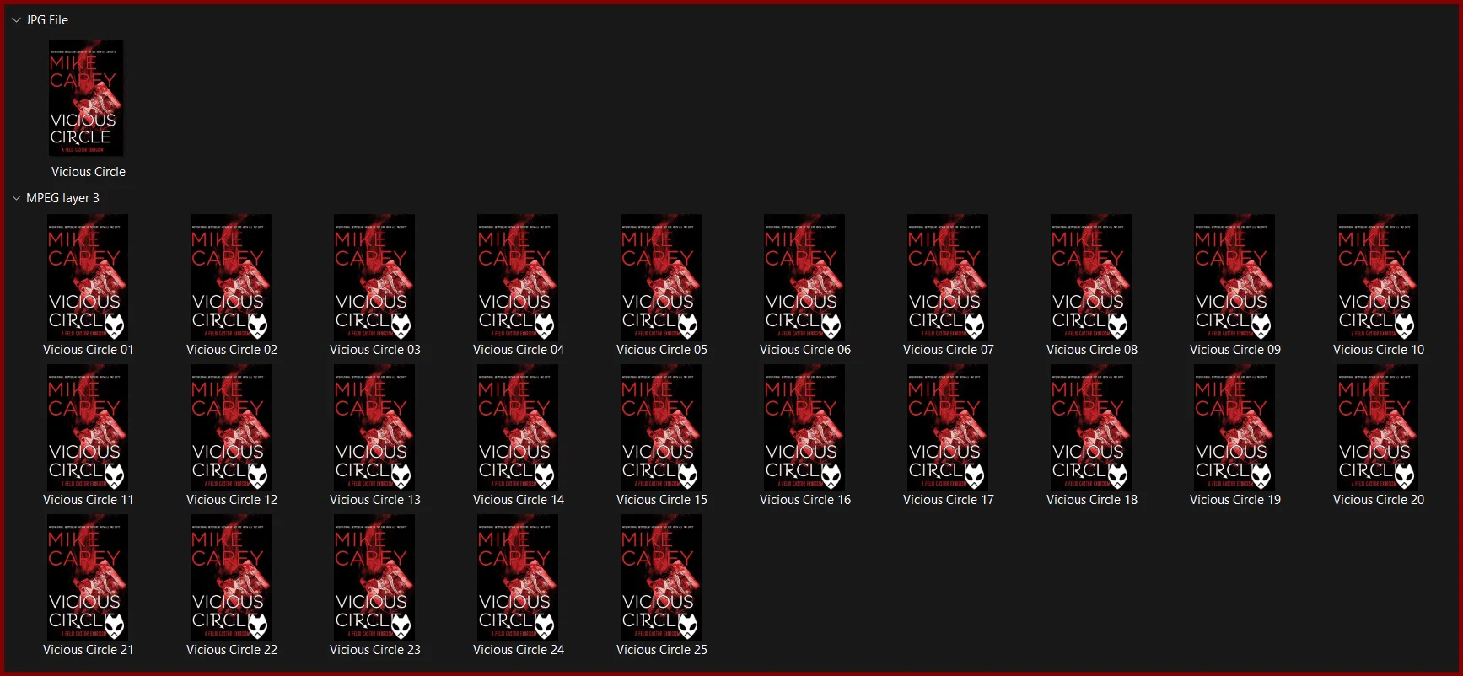The width and height of the screenshot is (1463, 676).
Task: Click the 'Vicious Circle 11' file name label
Action: pyautogui.click(x=89, y=500)
